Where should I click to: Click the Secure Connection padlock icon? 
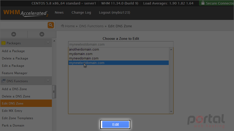pyautogui.click(x=203, y=3)
